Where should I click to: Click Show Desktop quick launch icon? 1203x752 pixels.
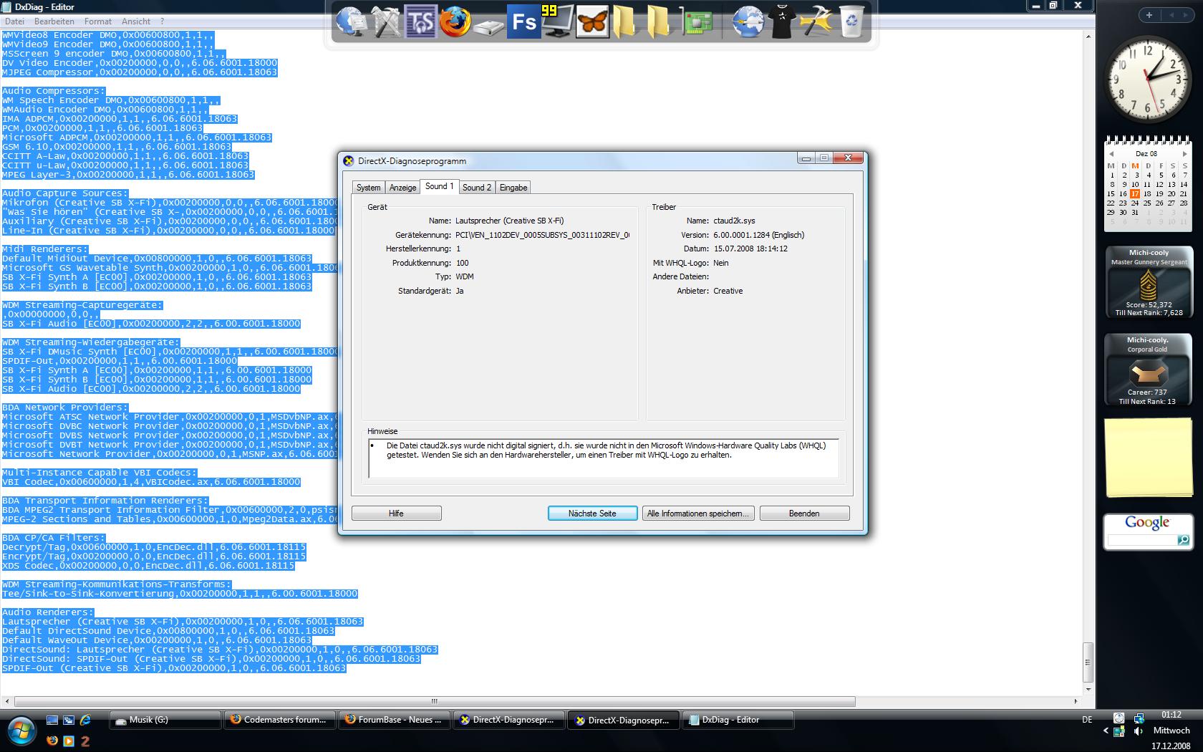point(52,720)
